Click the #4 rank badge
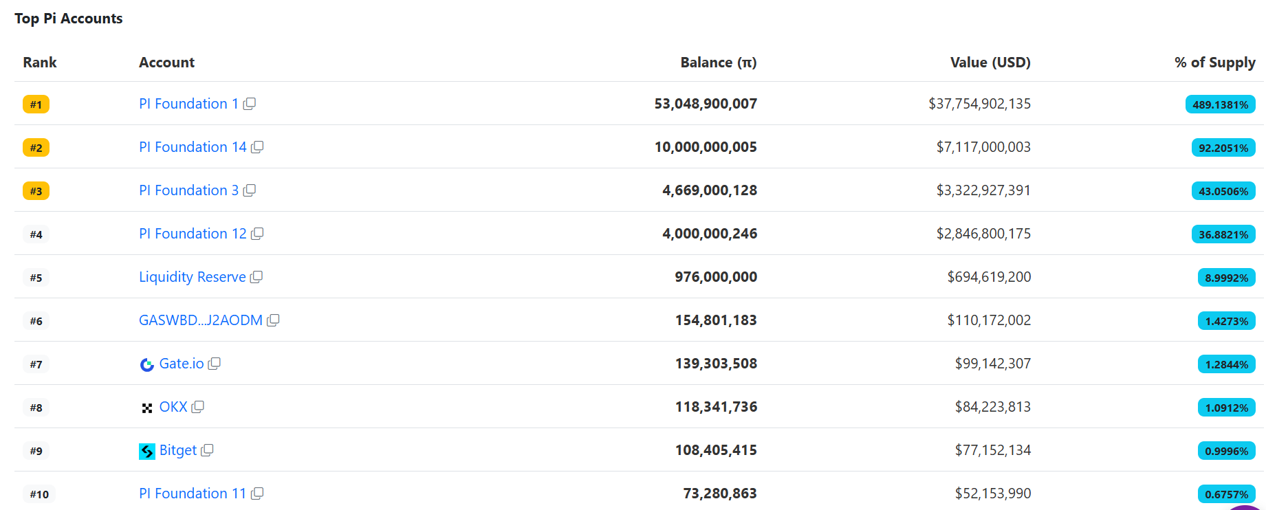Screen dimensions: 1266x510 tap(36, 234)
